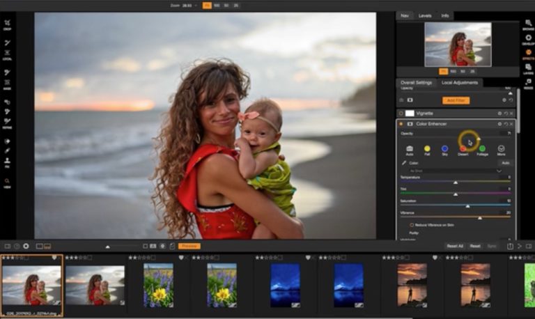Click the navigator preview image
The image size is (535, 319).
(458, 45)
